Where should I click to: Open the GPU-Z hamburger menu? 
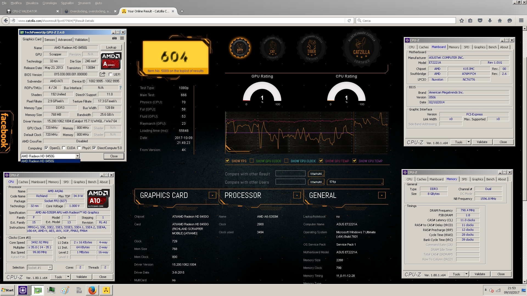(122, 38)
